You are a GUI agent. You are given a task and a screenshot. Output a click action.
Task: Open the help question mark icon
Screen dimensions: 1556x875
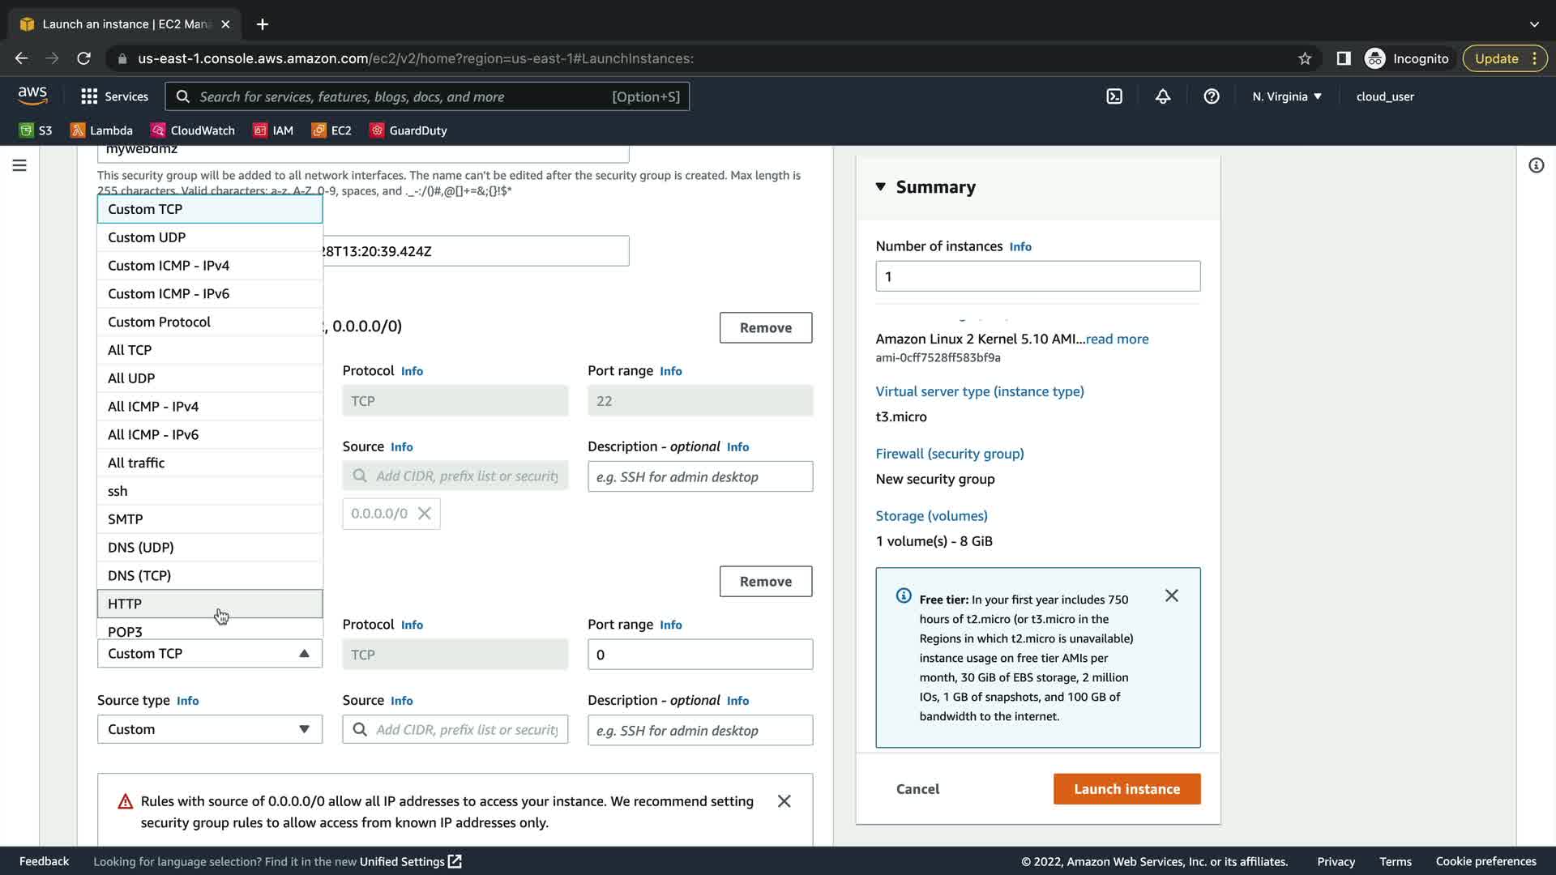[x=1212, y=96]
